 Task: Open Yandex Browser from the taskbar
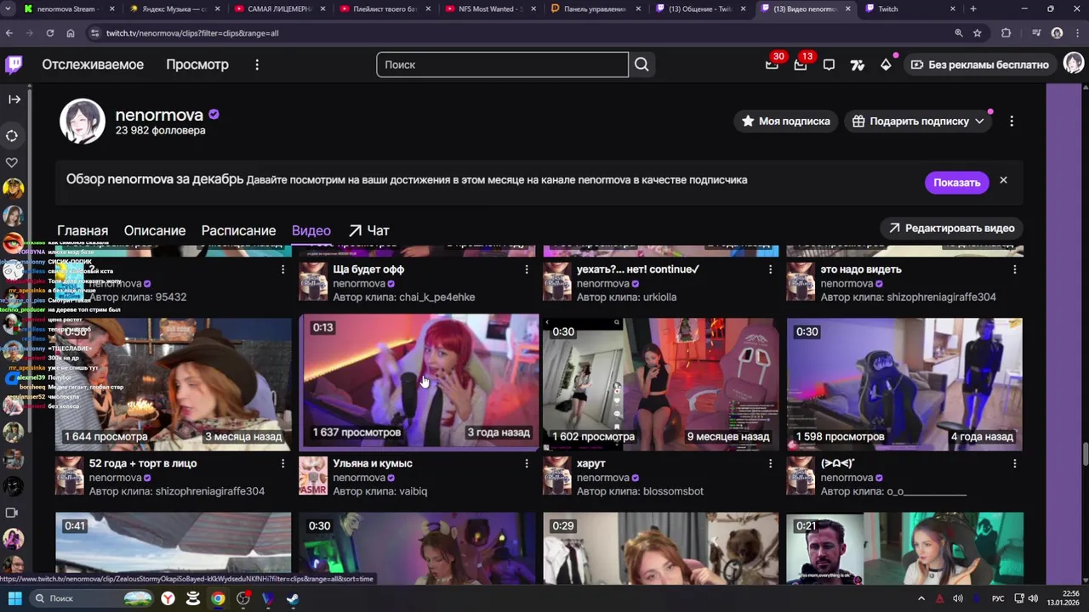pos(168,598)
